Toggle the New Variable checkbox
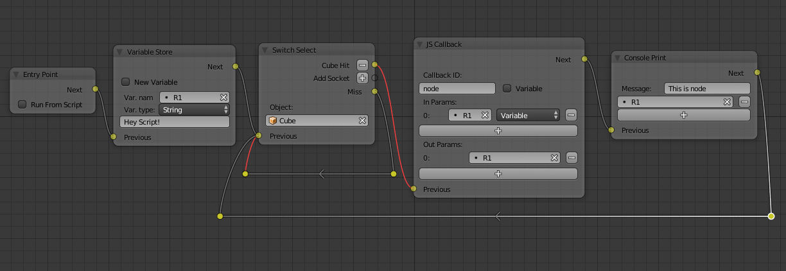The image size is (786, 271). click(x=126, y=82)
